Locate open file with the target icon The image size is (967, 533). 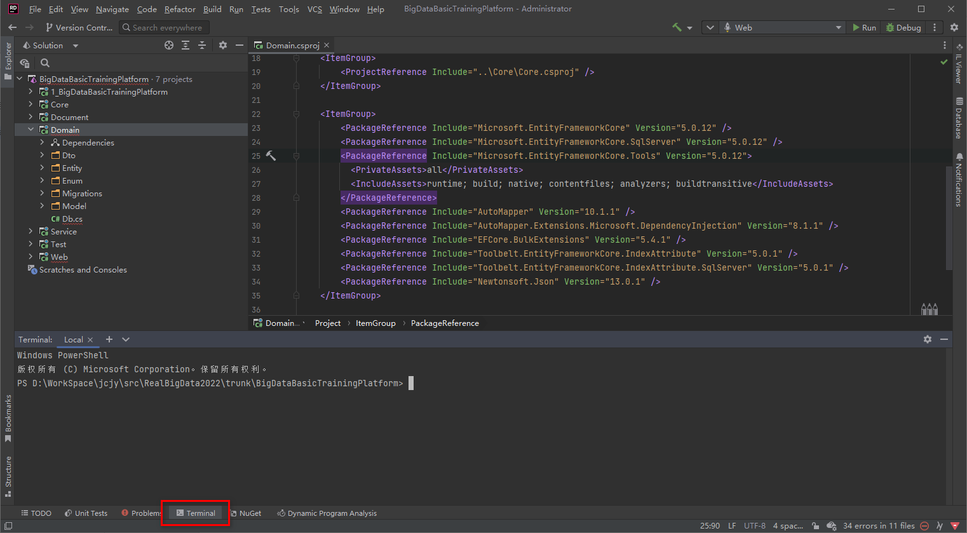coord(168,45)
